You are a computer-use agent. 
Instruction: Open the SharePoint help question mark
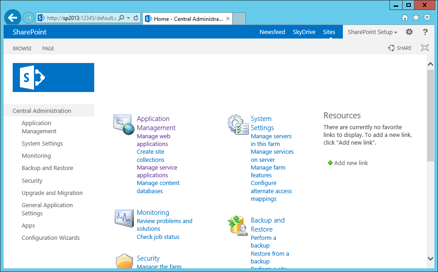pos(425,32)
